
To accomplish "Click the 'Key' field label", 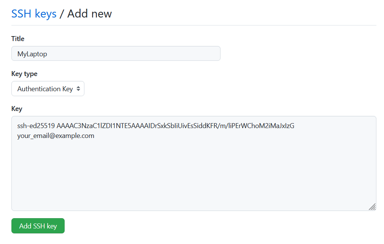I will coord(17,109).
